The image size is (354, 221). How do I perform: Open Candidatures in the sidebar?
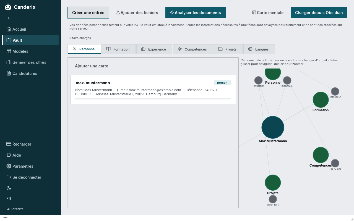[30, 73]
